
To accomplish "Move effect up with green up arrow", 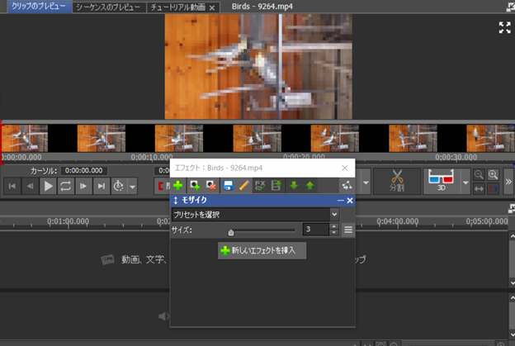I will [x=309, y=186].
